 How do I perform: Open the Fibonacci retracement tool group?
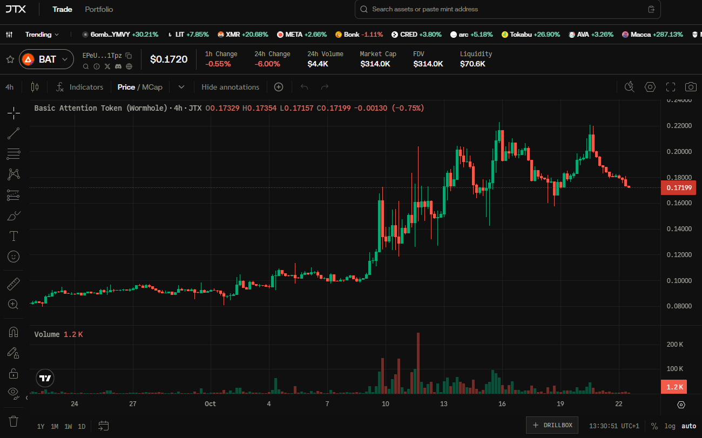[x=13, y=154]
